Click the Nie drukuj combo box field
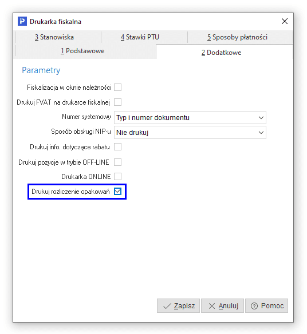 pyautogui.click(x=190, y=133)
